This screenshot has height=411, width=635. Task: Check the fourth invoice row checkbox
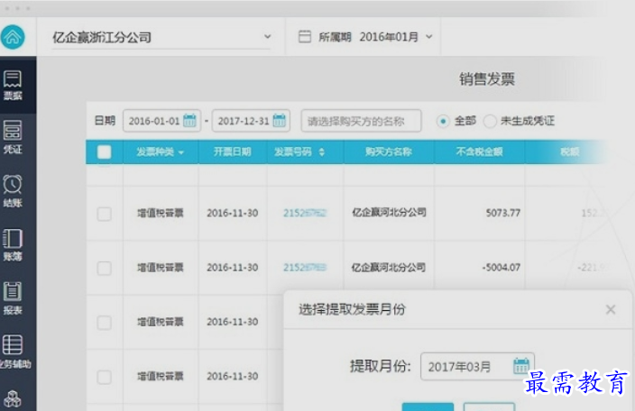(x=104, y=377)
